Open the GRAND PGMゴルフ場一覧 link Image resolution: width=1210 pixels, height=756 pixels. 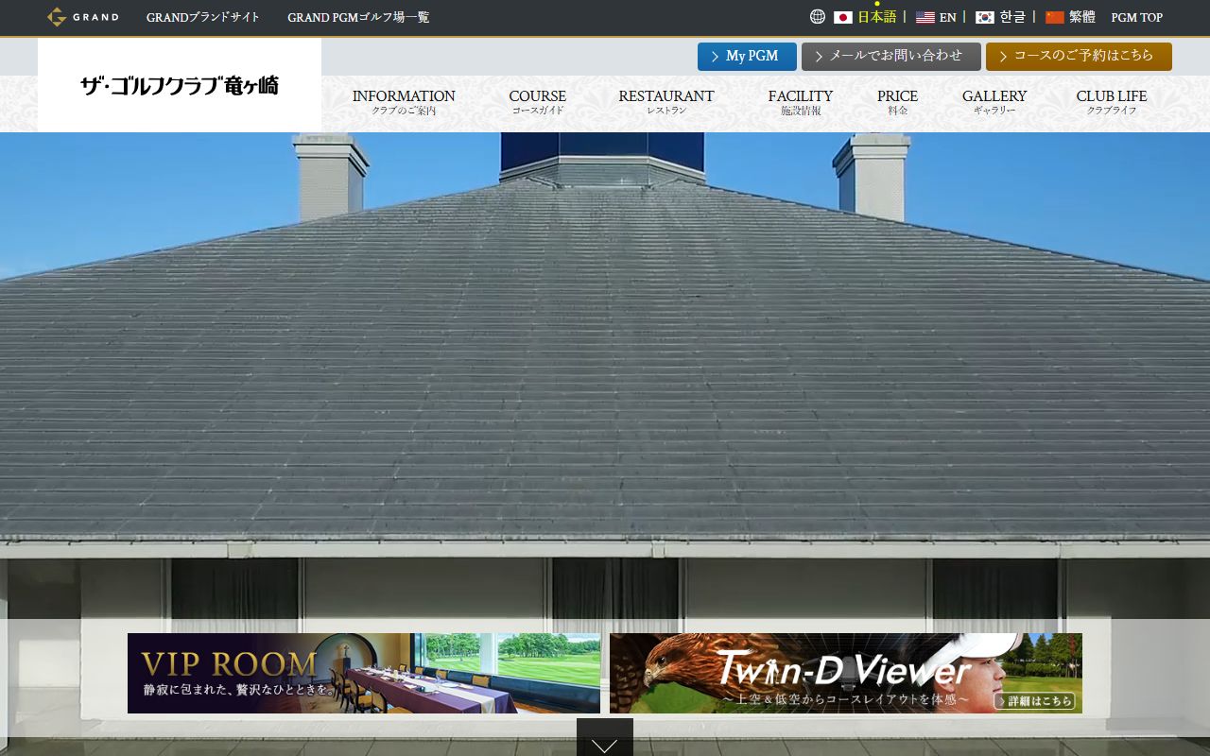click(x=358, y=17)
